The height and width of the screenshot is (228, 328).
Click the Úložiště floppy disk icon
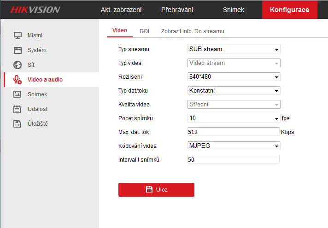click(18, 124)
